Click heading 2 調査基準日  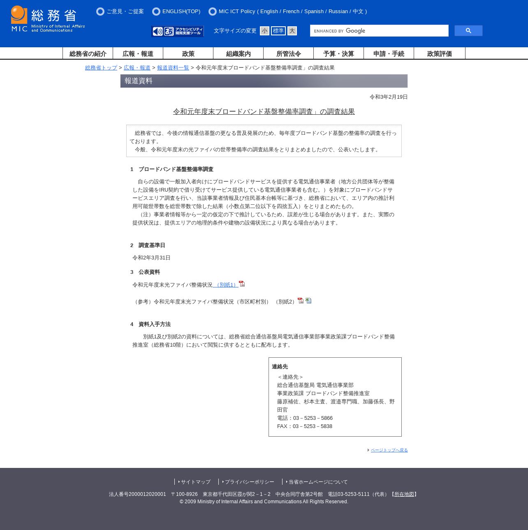point(148,245)
